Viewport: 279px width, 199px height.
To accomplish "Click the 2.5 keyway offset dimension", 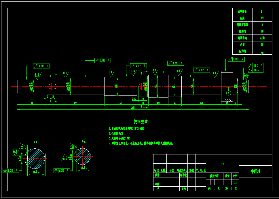I will (134, 99).
